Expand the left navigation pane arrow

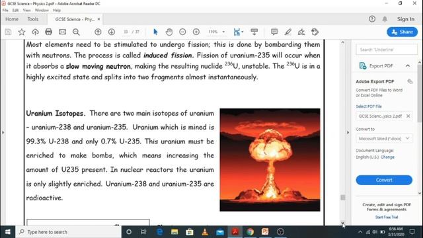(3, 132)
